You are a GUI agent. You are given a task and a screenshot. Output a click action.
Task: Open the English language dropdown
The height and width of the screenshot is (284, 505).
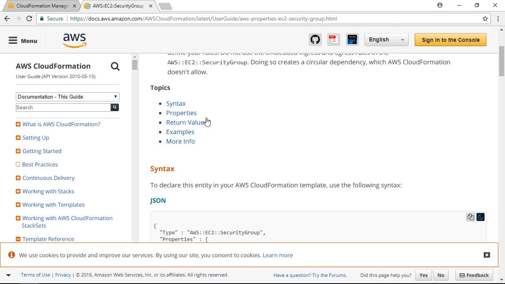386,39
